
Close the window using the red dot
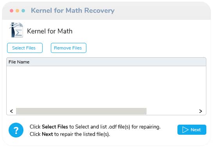point(12,11)
